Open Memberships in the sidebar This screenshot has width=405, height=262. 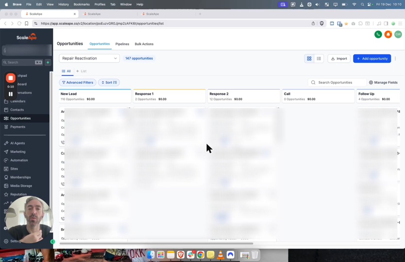pyautogui.click(x=20, y=177)
